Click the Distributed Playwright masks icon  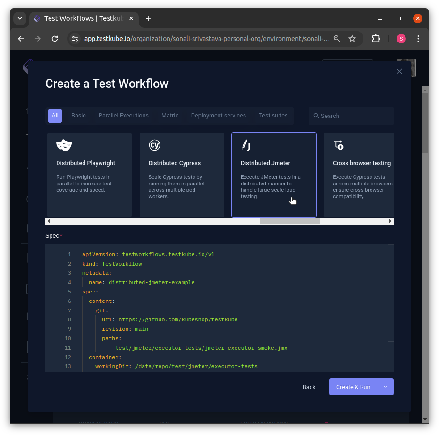(64, 145)
